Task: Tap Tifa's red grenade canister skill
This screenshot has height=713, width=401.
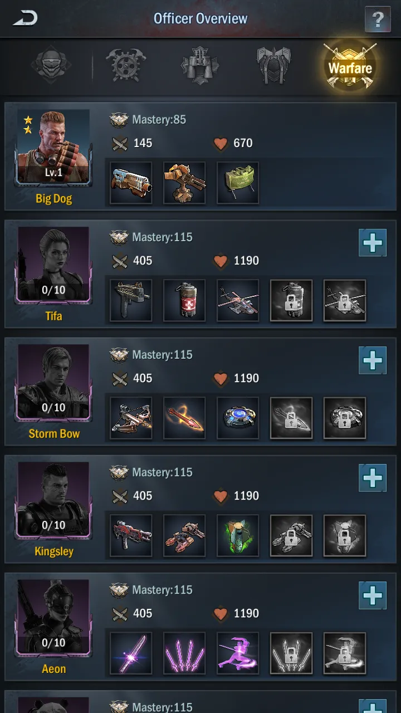Action: (184, 300)
